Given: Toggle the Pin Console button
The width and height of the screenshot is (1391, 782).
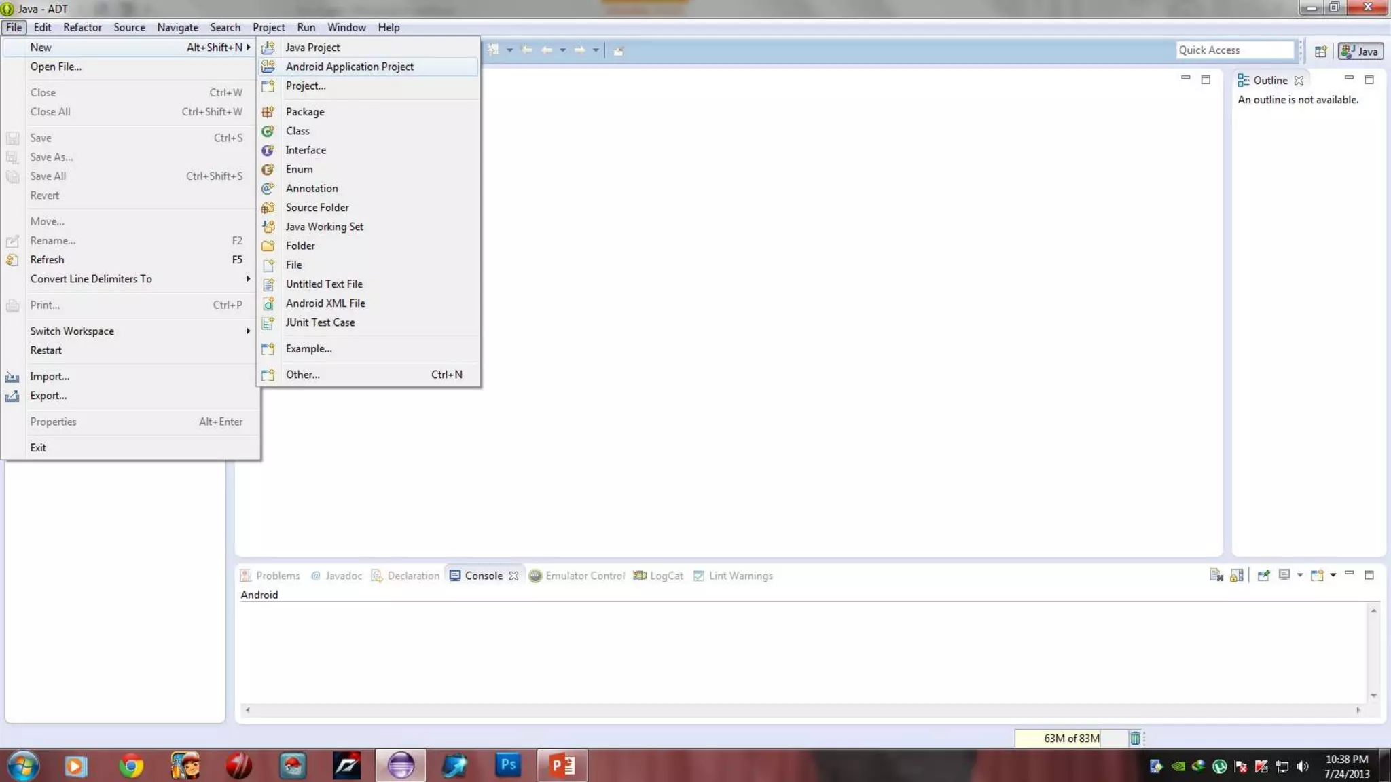Looking at the screenshot, I should tap(1263, 576).
